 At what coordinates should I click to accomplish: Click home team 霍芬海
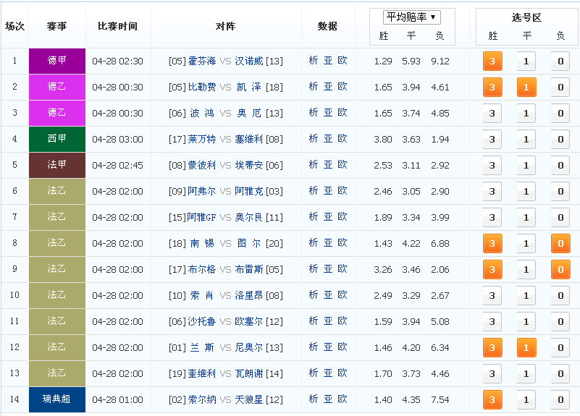click(202, 61)
